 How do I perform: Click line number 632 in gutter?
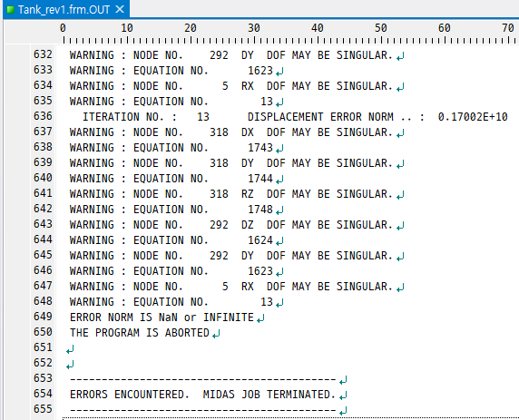[43, 54]
